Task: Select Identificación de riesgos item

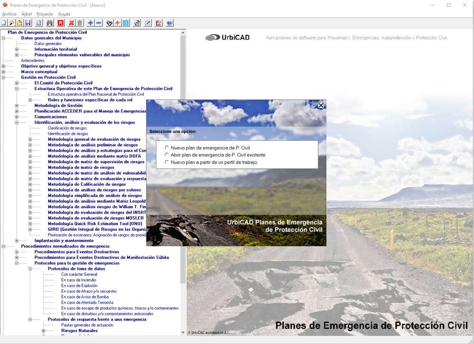Action: pos(68,134)
